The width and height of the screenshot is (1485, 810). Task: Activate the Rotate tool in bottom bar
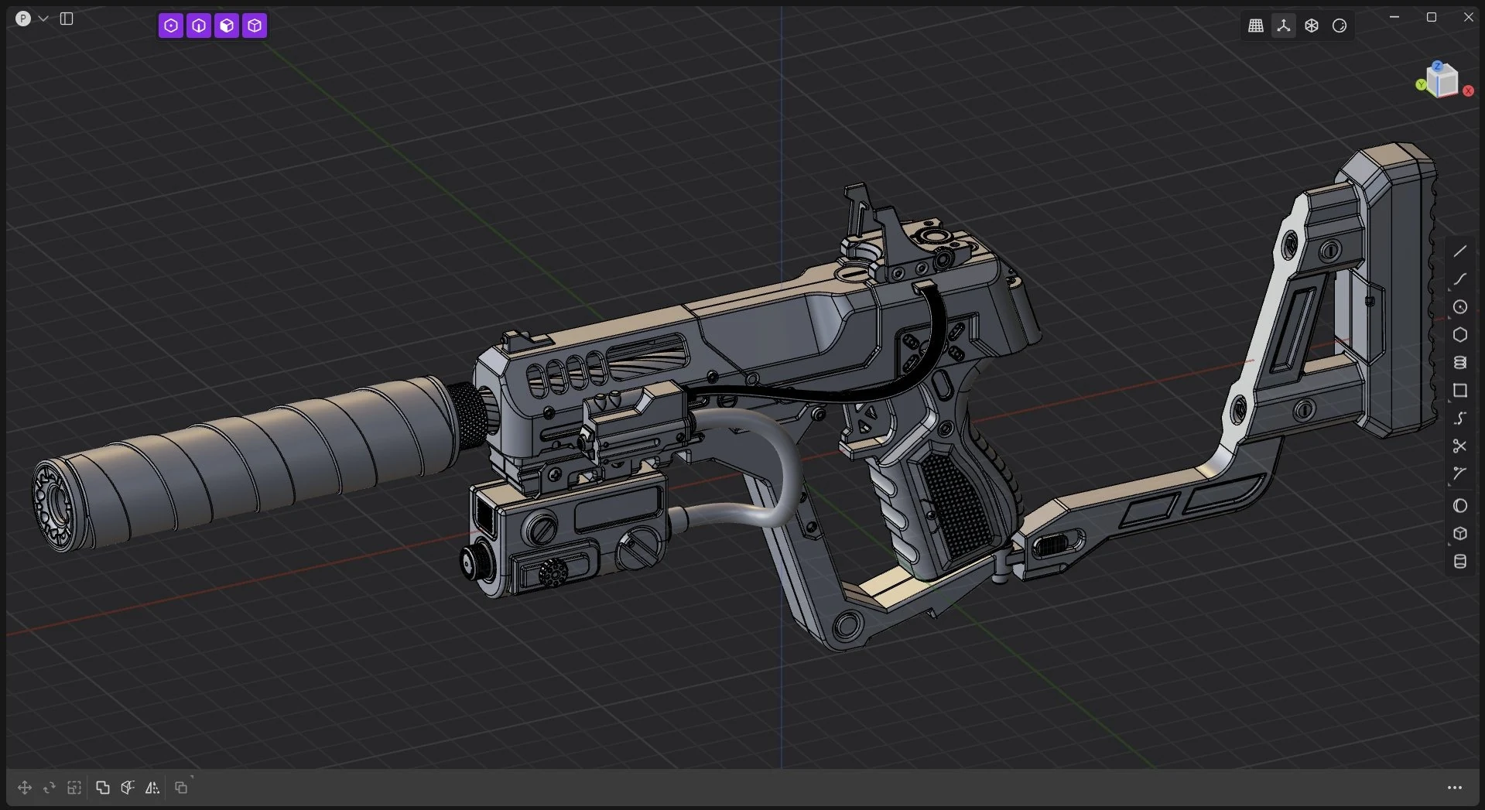(50, 788)
